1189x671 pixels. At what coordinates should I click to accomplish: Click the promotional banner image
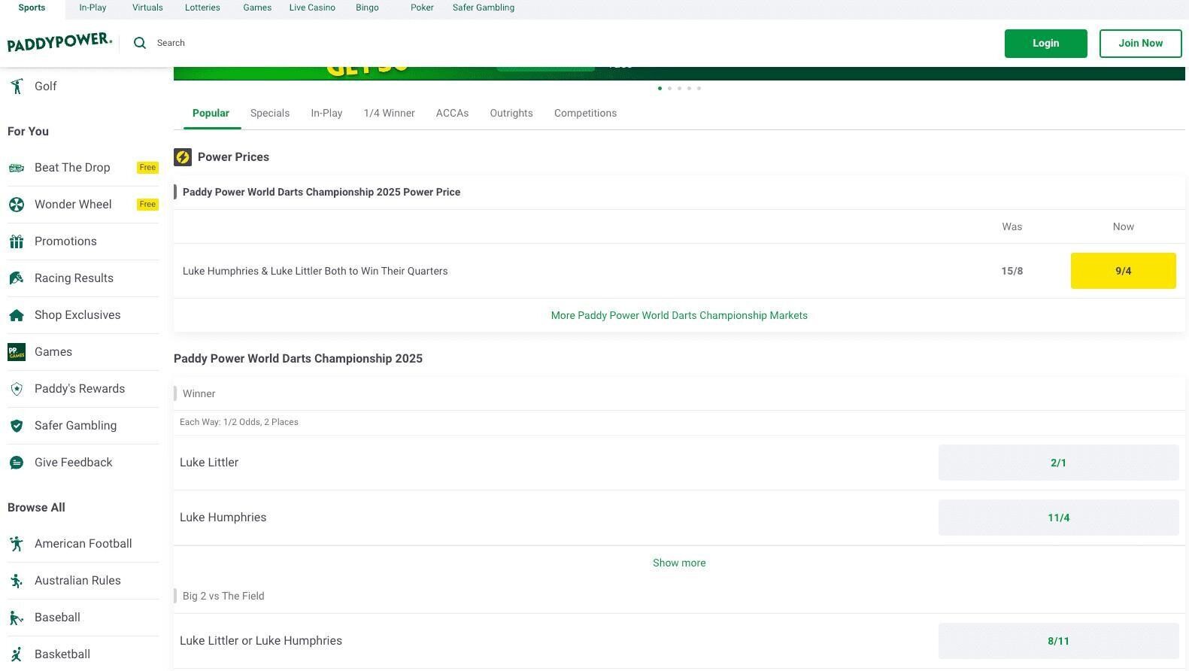pyautogui.click(x=679, y=73)
